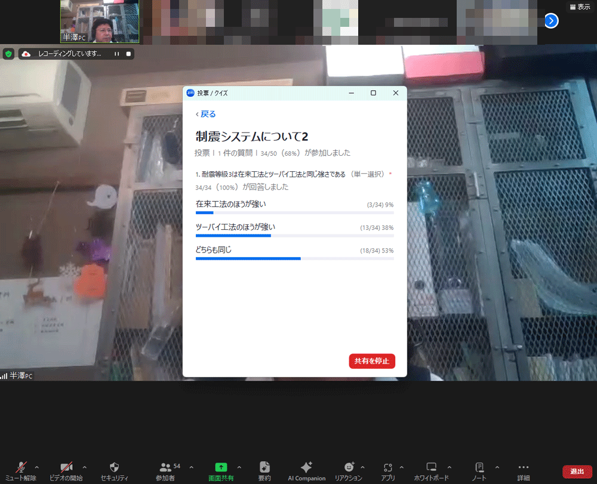This screenshot has height=484, width=597.
Task: Open the Security shield icon
Action: click(x=114, y=468)
